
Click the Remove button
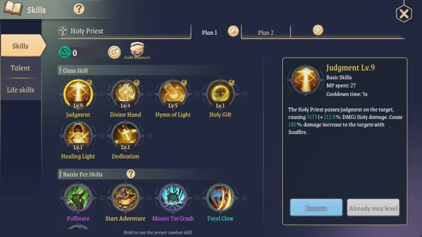coord(316,208)
